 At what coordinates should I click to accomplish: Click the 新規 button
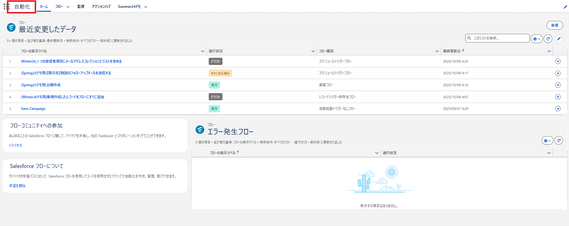tap(554, 25)
